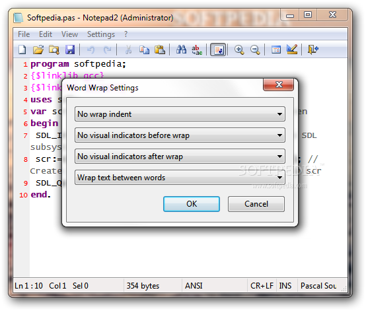
Task: Click the Notepad2 title bar app icon
Action: [x=18, y=18]
